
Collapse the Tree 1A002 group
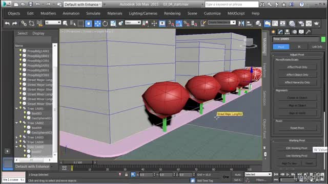click(16, 123)
